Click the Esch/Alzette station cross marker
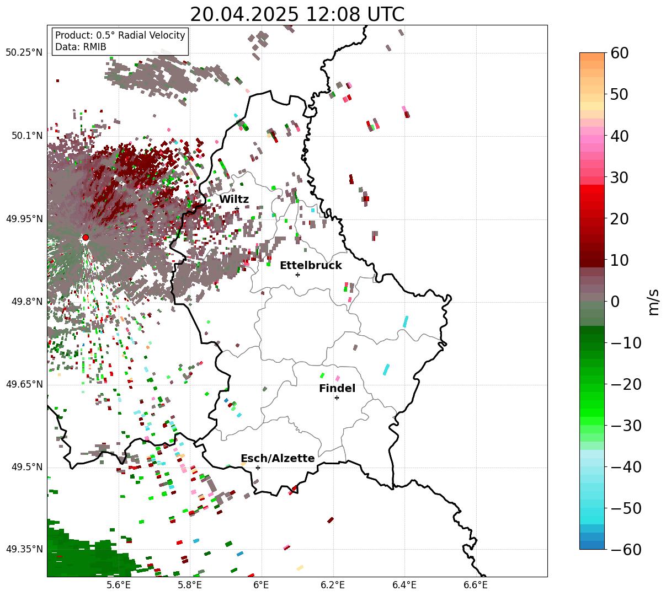Viewport: 666px width, 596px height. (258, 468)
